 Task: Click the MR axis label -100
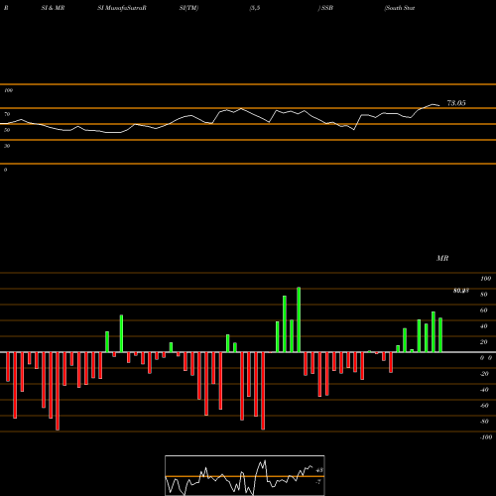coord(486,437)
